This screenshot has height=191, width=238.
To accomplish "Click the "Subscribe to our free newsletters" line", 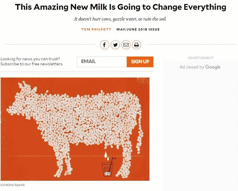I will click(x=32, y=64).
